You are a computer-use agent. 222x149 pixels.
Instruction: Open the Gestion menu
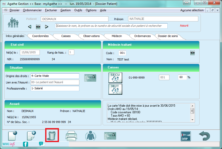(66, 10)
